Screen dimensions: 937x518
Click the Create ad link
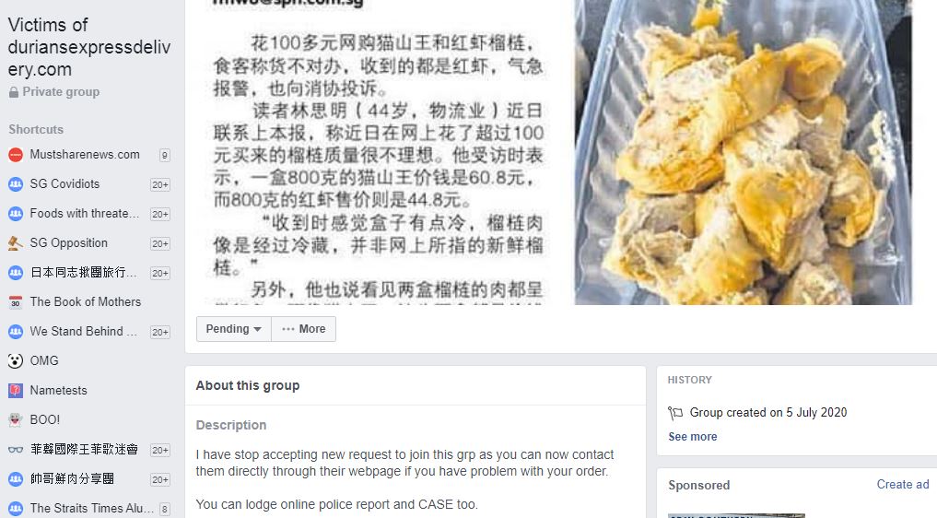click(902, 485)
